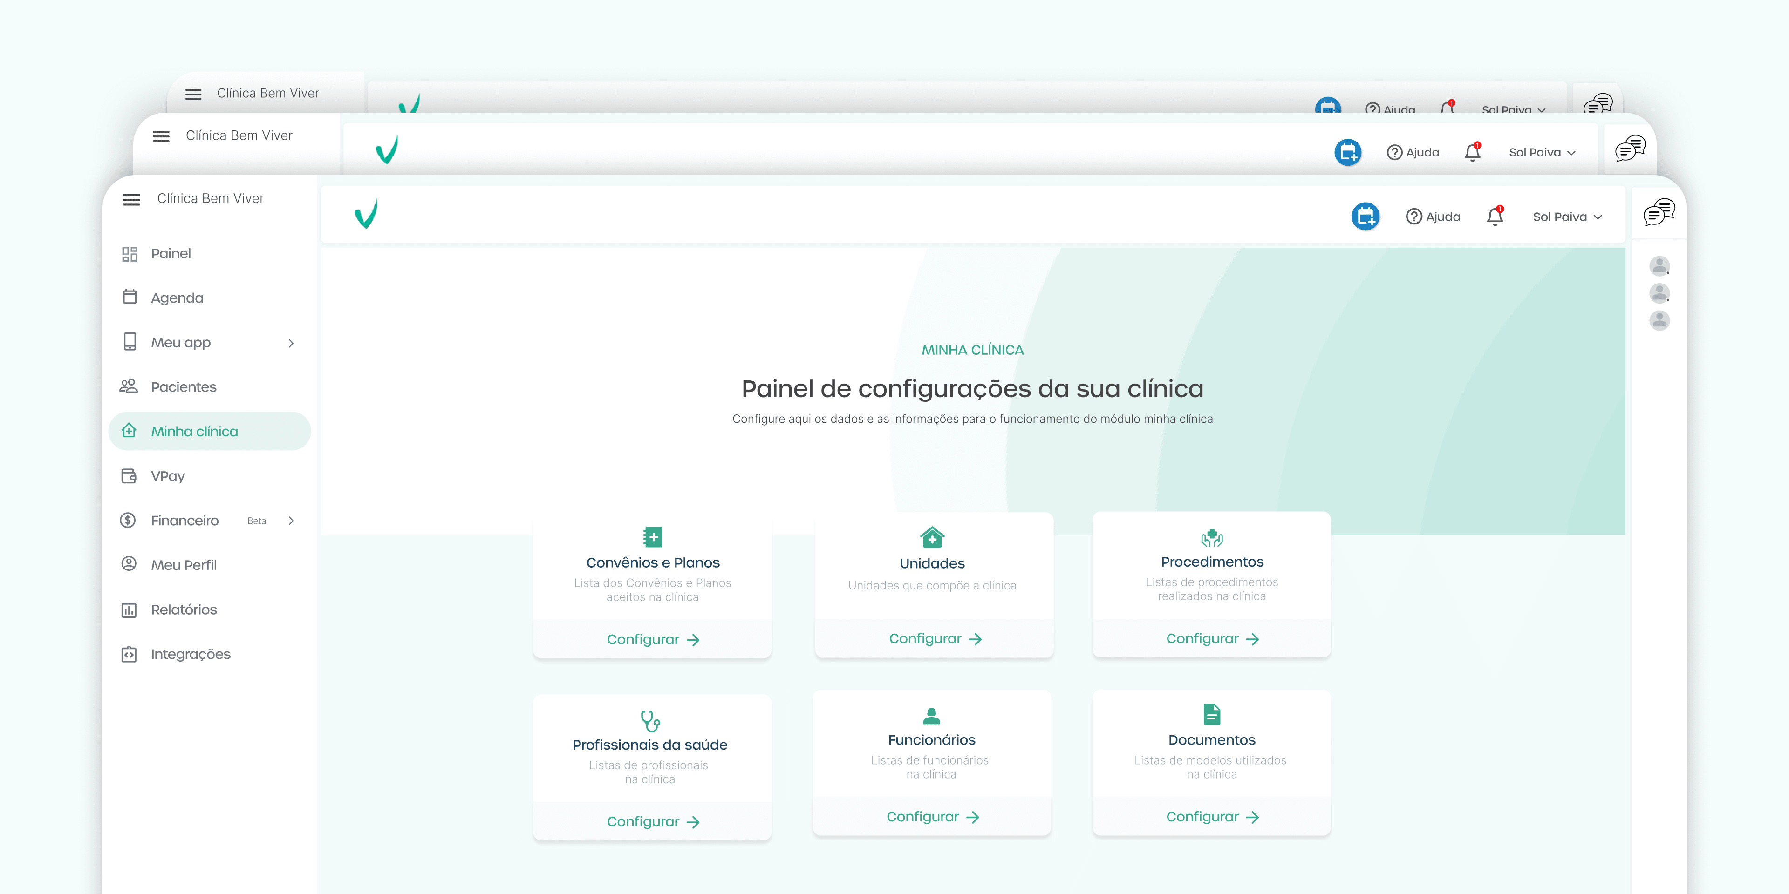Click Configurar on Convênios e Planos card
Screen dimensions: 1789x894
[x=653, y=639]
